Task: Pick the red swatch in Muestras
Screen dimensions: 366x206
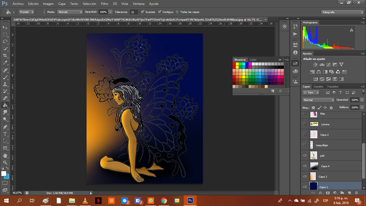Action: [x=234, y=64]
